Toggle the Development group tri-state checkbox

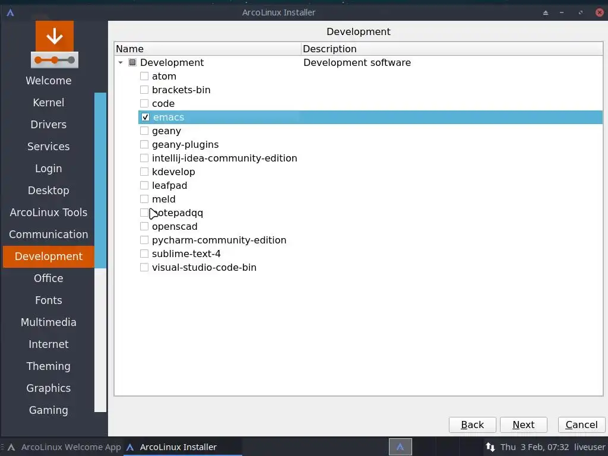click(132, 62)
